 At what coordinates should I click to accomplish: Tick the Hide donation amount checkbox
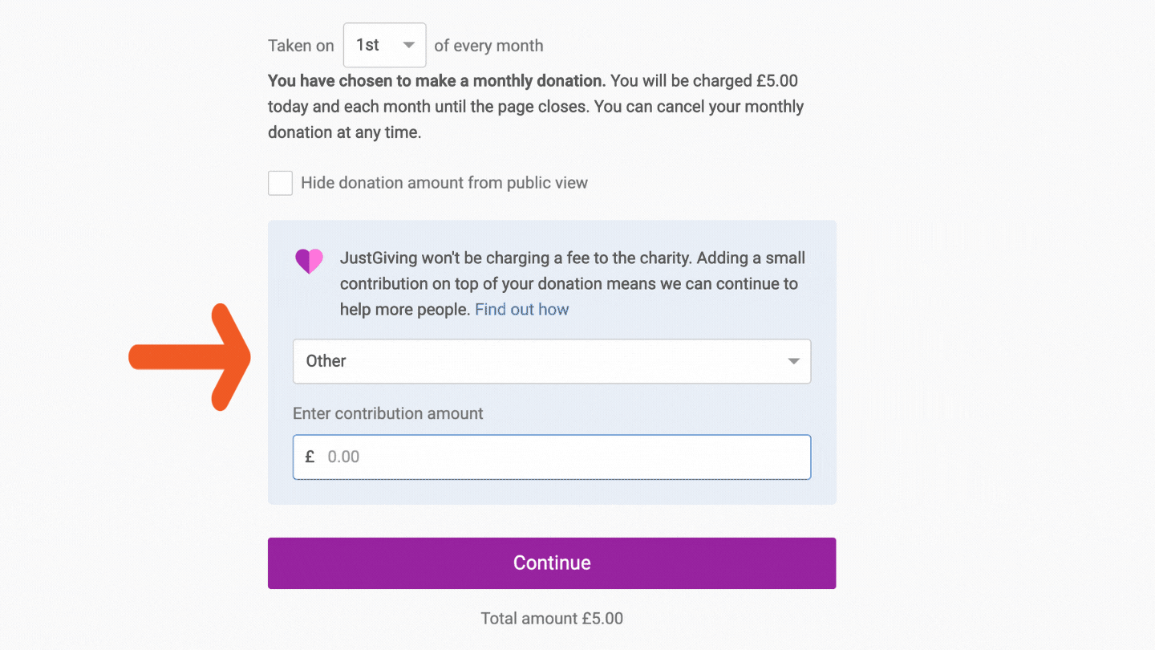point(280,183)
